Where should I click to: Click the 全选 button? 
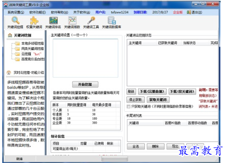pos(136,147)
